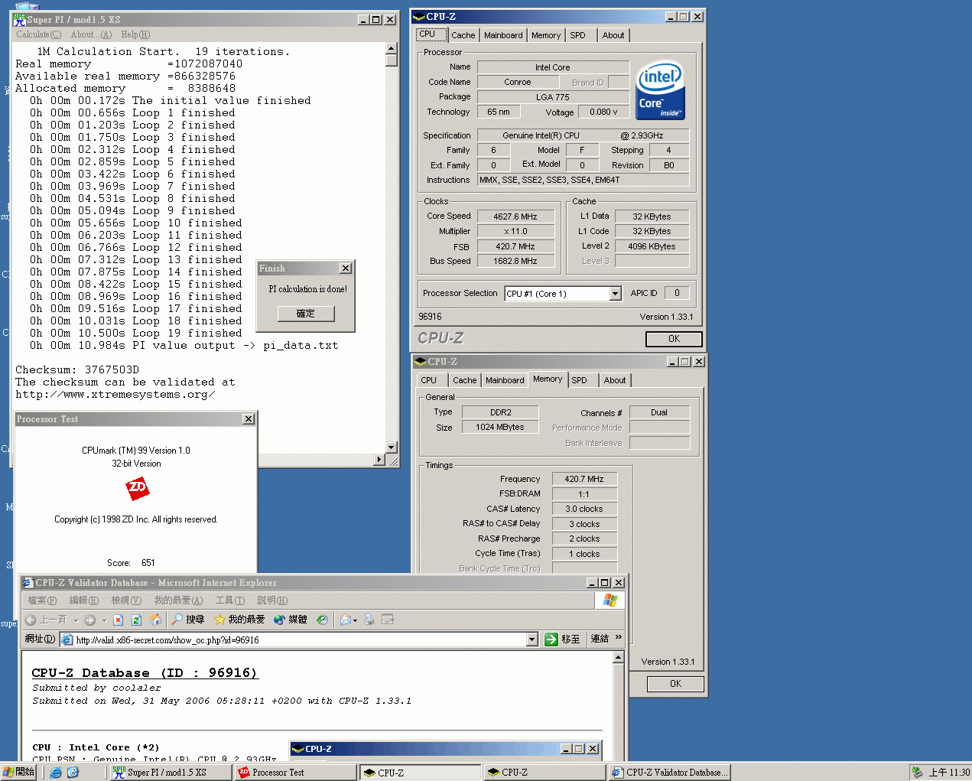Click the Search (搜尋) icon in IE toolbar
The width and height of the screenshot is (972, 781).
coord(177,619)
